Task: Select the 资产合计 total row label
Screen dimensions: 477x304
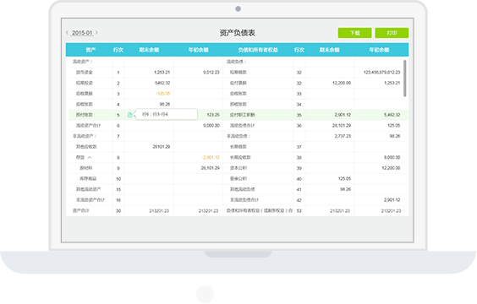Action: (80, 210)
